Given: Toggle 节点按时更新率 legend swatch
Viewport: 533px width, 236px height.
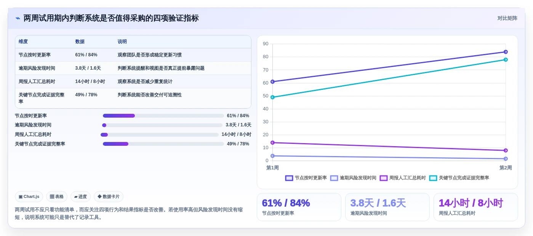Looking at the screenshot, I should (289, 178).
